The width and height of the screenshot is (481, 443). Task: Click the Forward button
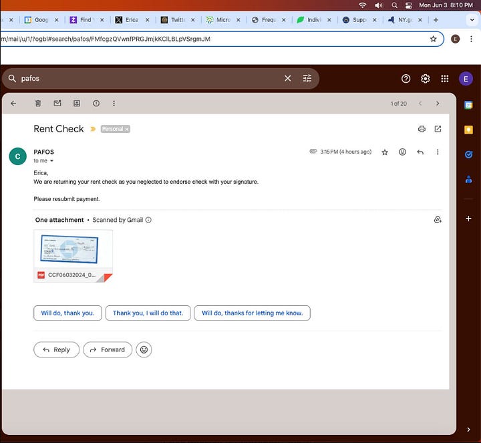(x=108, y=349)
